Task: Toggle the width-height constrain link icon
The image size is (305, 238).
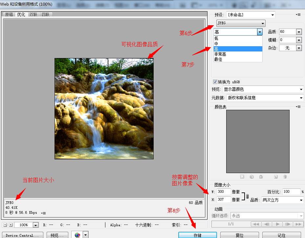Action: point(248,196)
